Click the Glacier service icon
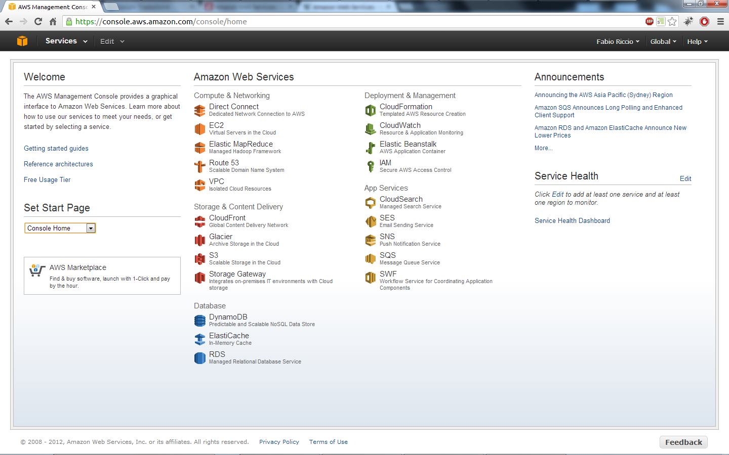The height and width of the screenshot is (455, 729). click(200, 240)
